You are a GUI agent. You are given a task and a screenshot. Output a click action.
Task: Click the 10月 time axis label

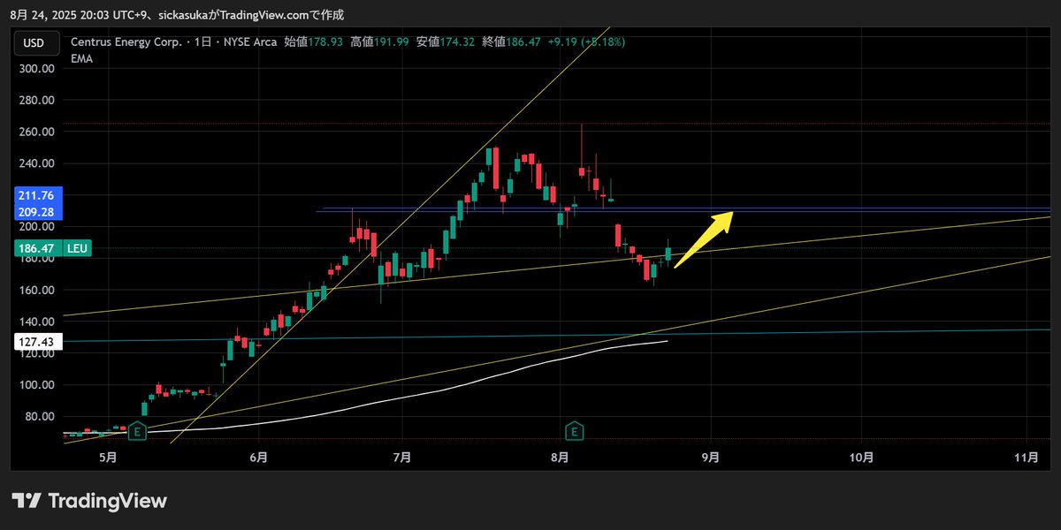click(x=861, y=458)
